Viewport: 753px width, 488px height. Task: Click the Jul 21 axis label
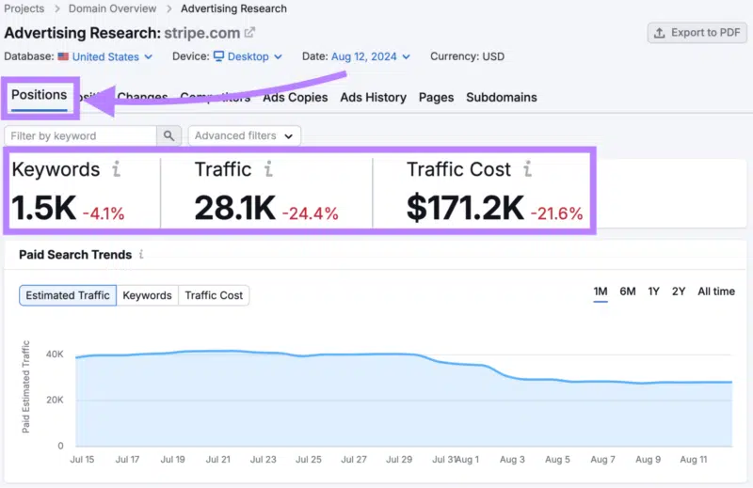pos(218,459)
